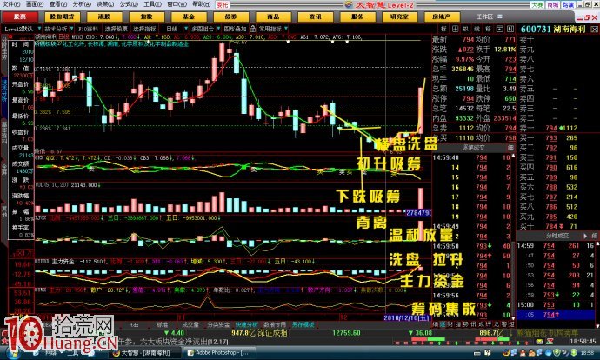
Task: Select the red 股票 tab button
Action: (x=20, y=17)
